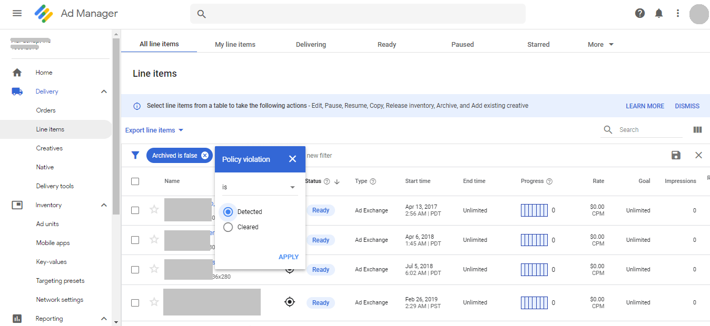Open the main hamburger menu

[x=17, y=13]
